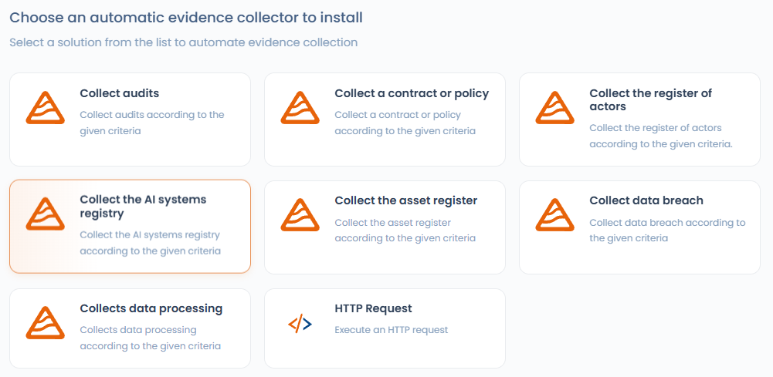
Task: Click the data processing collector icon
Action: pos(45,323)
